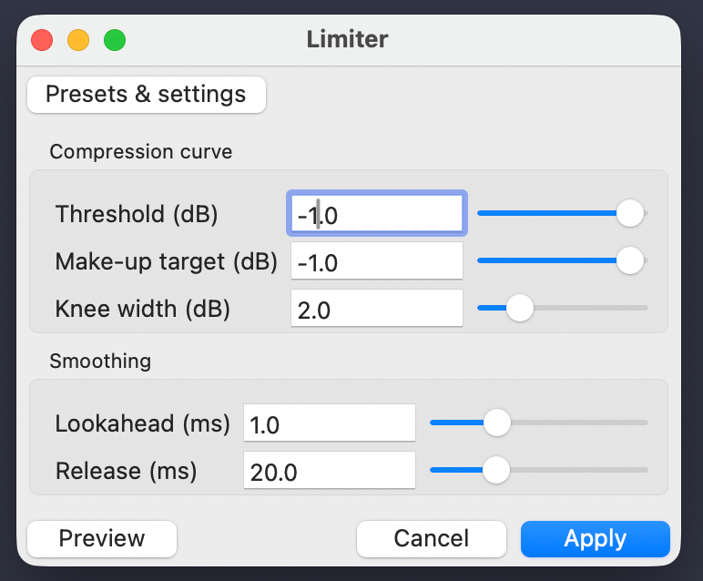Close the Limiter window with red button
Image resolution: width=703 pixels, height=581 pixels.
(42, 40)
